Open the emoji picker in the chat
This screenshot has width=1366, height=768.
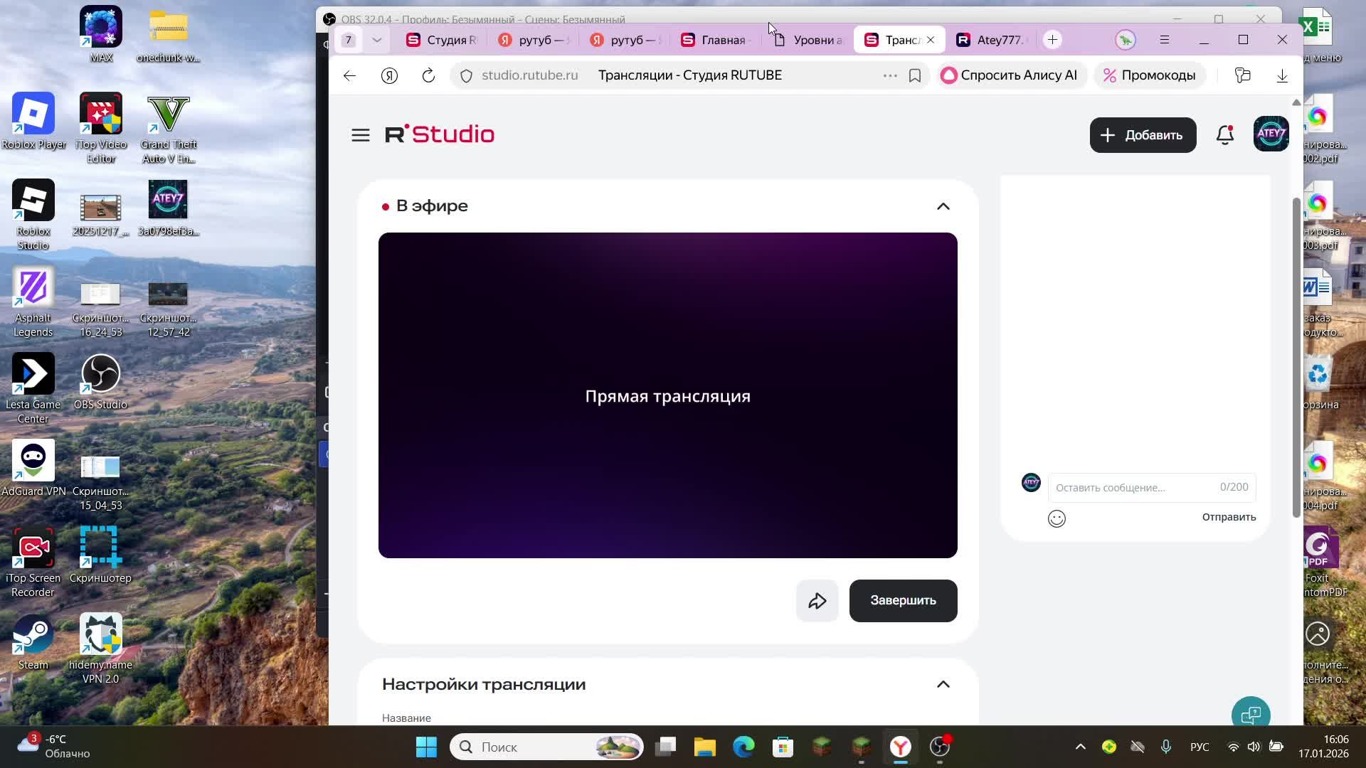pos(1057,519)
